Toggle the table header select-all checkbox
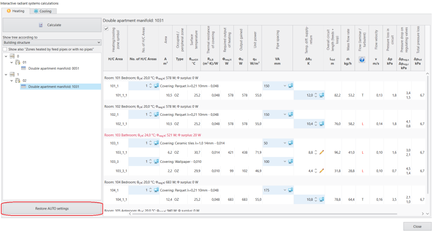 pos(106,29)
